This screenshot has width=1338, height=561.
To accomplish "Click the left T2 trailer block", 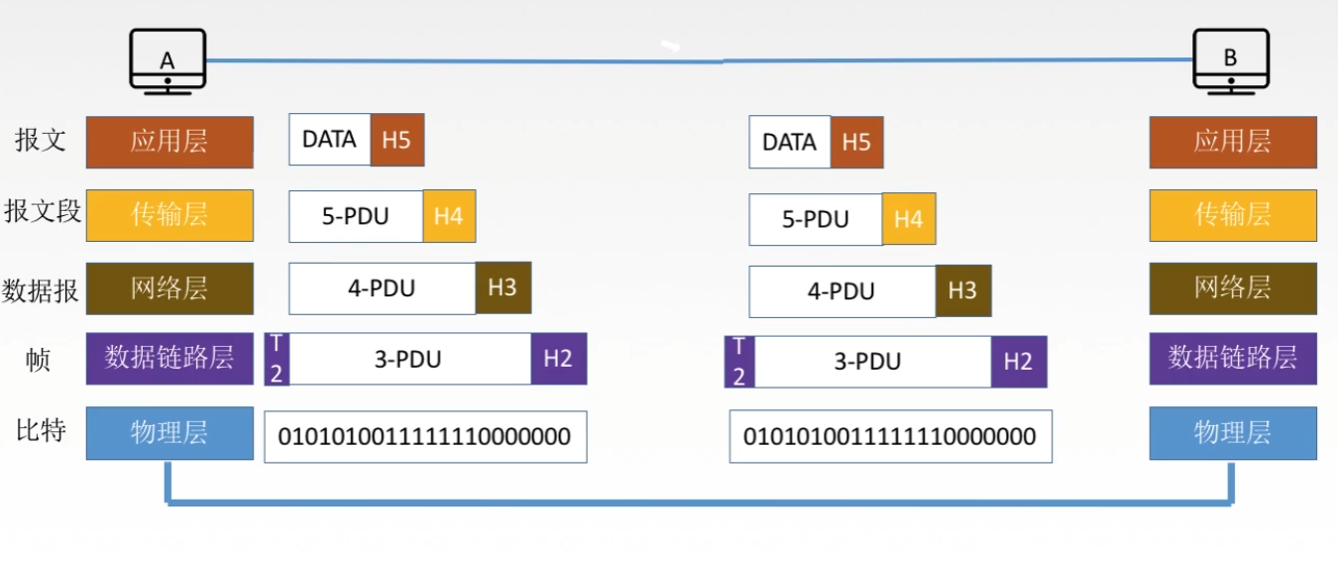I will [277, 358].
